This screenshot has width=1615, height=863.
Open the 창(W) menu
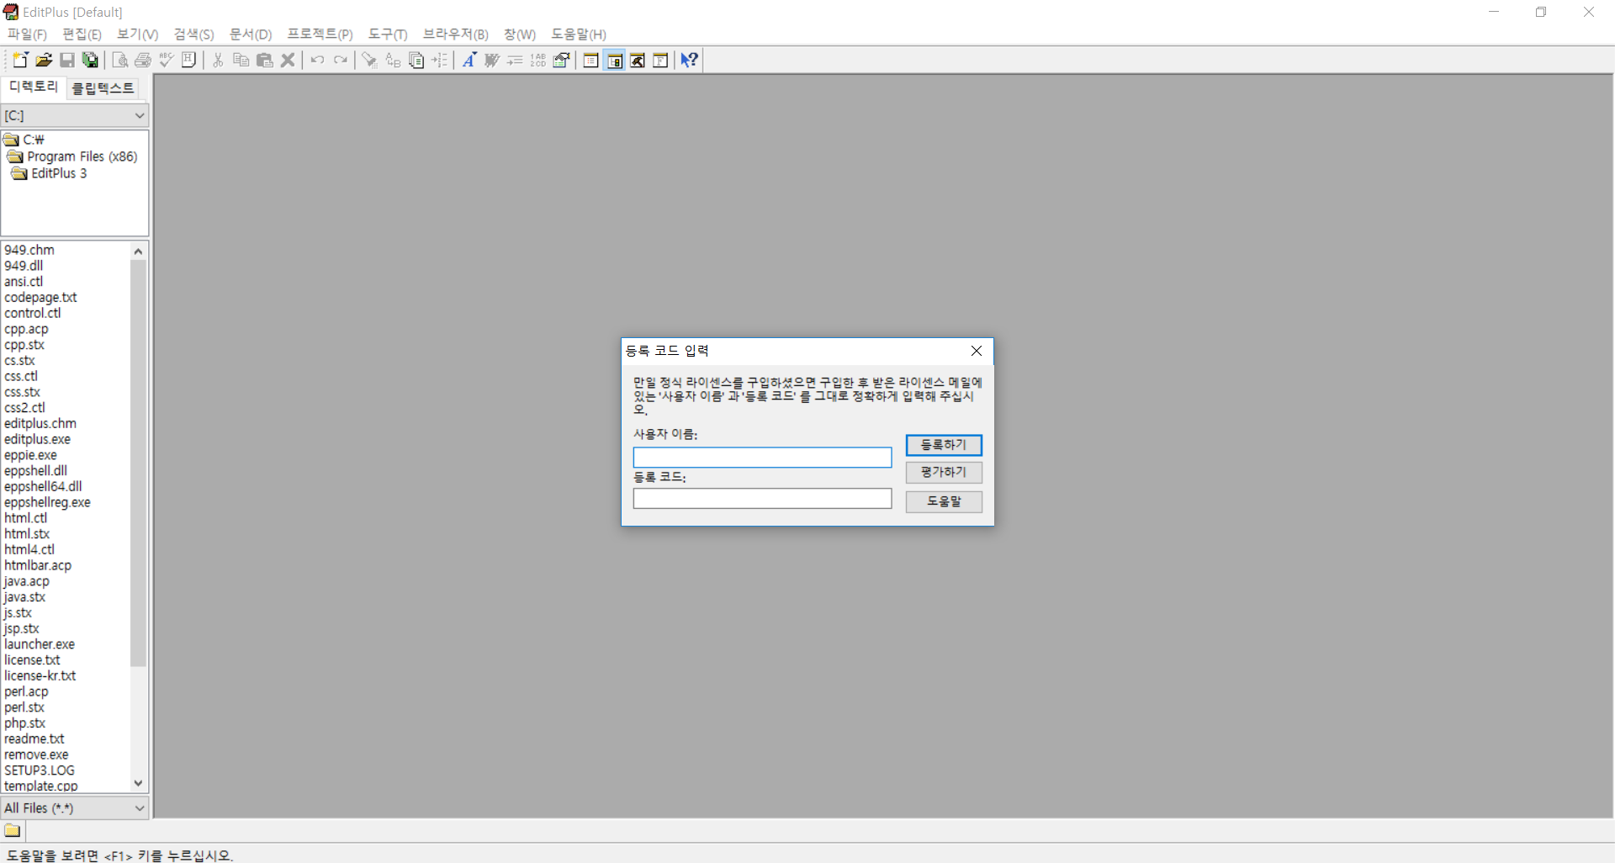pos(519,34)
